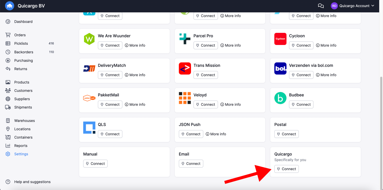Click the Quicargo BV cloud logo
The width and height of the screenshot is (383, 190).
10,6
